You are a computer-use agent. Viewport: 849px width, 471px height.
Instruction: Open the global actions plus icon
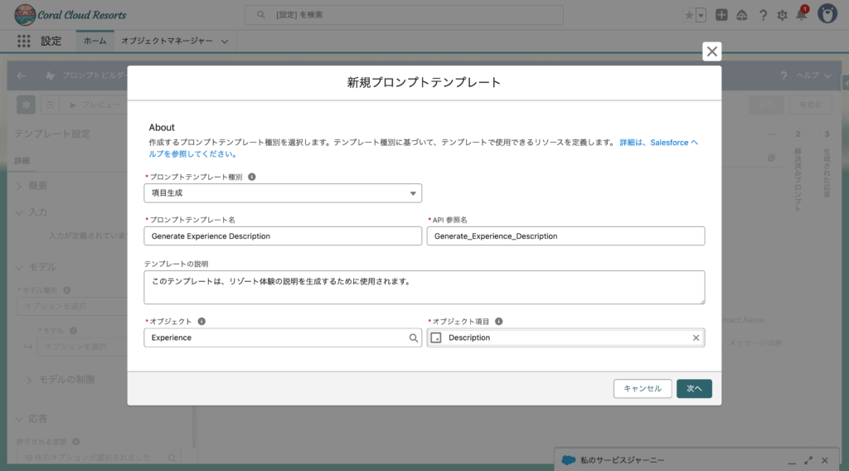(x=722, y=15)
